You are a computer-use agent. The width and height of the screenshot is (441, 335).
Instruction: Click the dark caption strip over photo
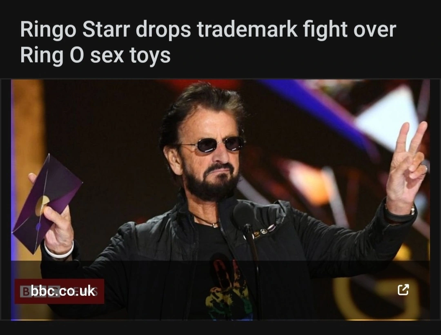click(220, 290)
